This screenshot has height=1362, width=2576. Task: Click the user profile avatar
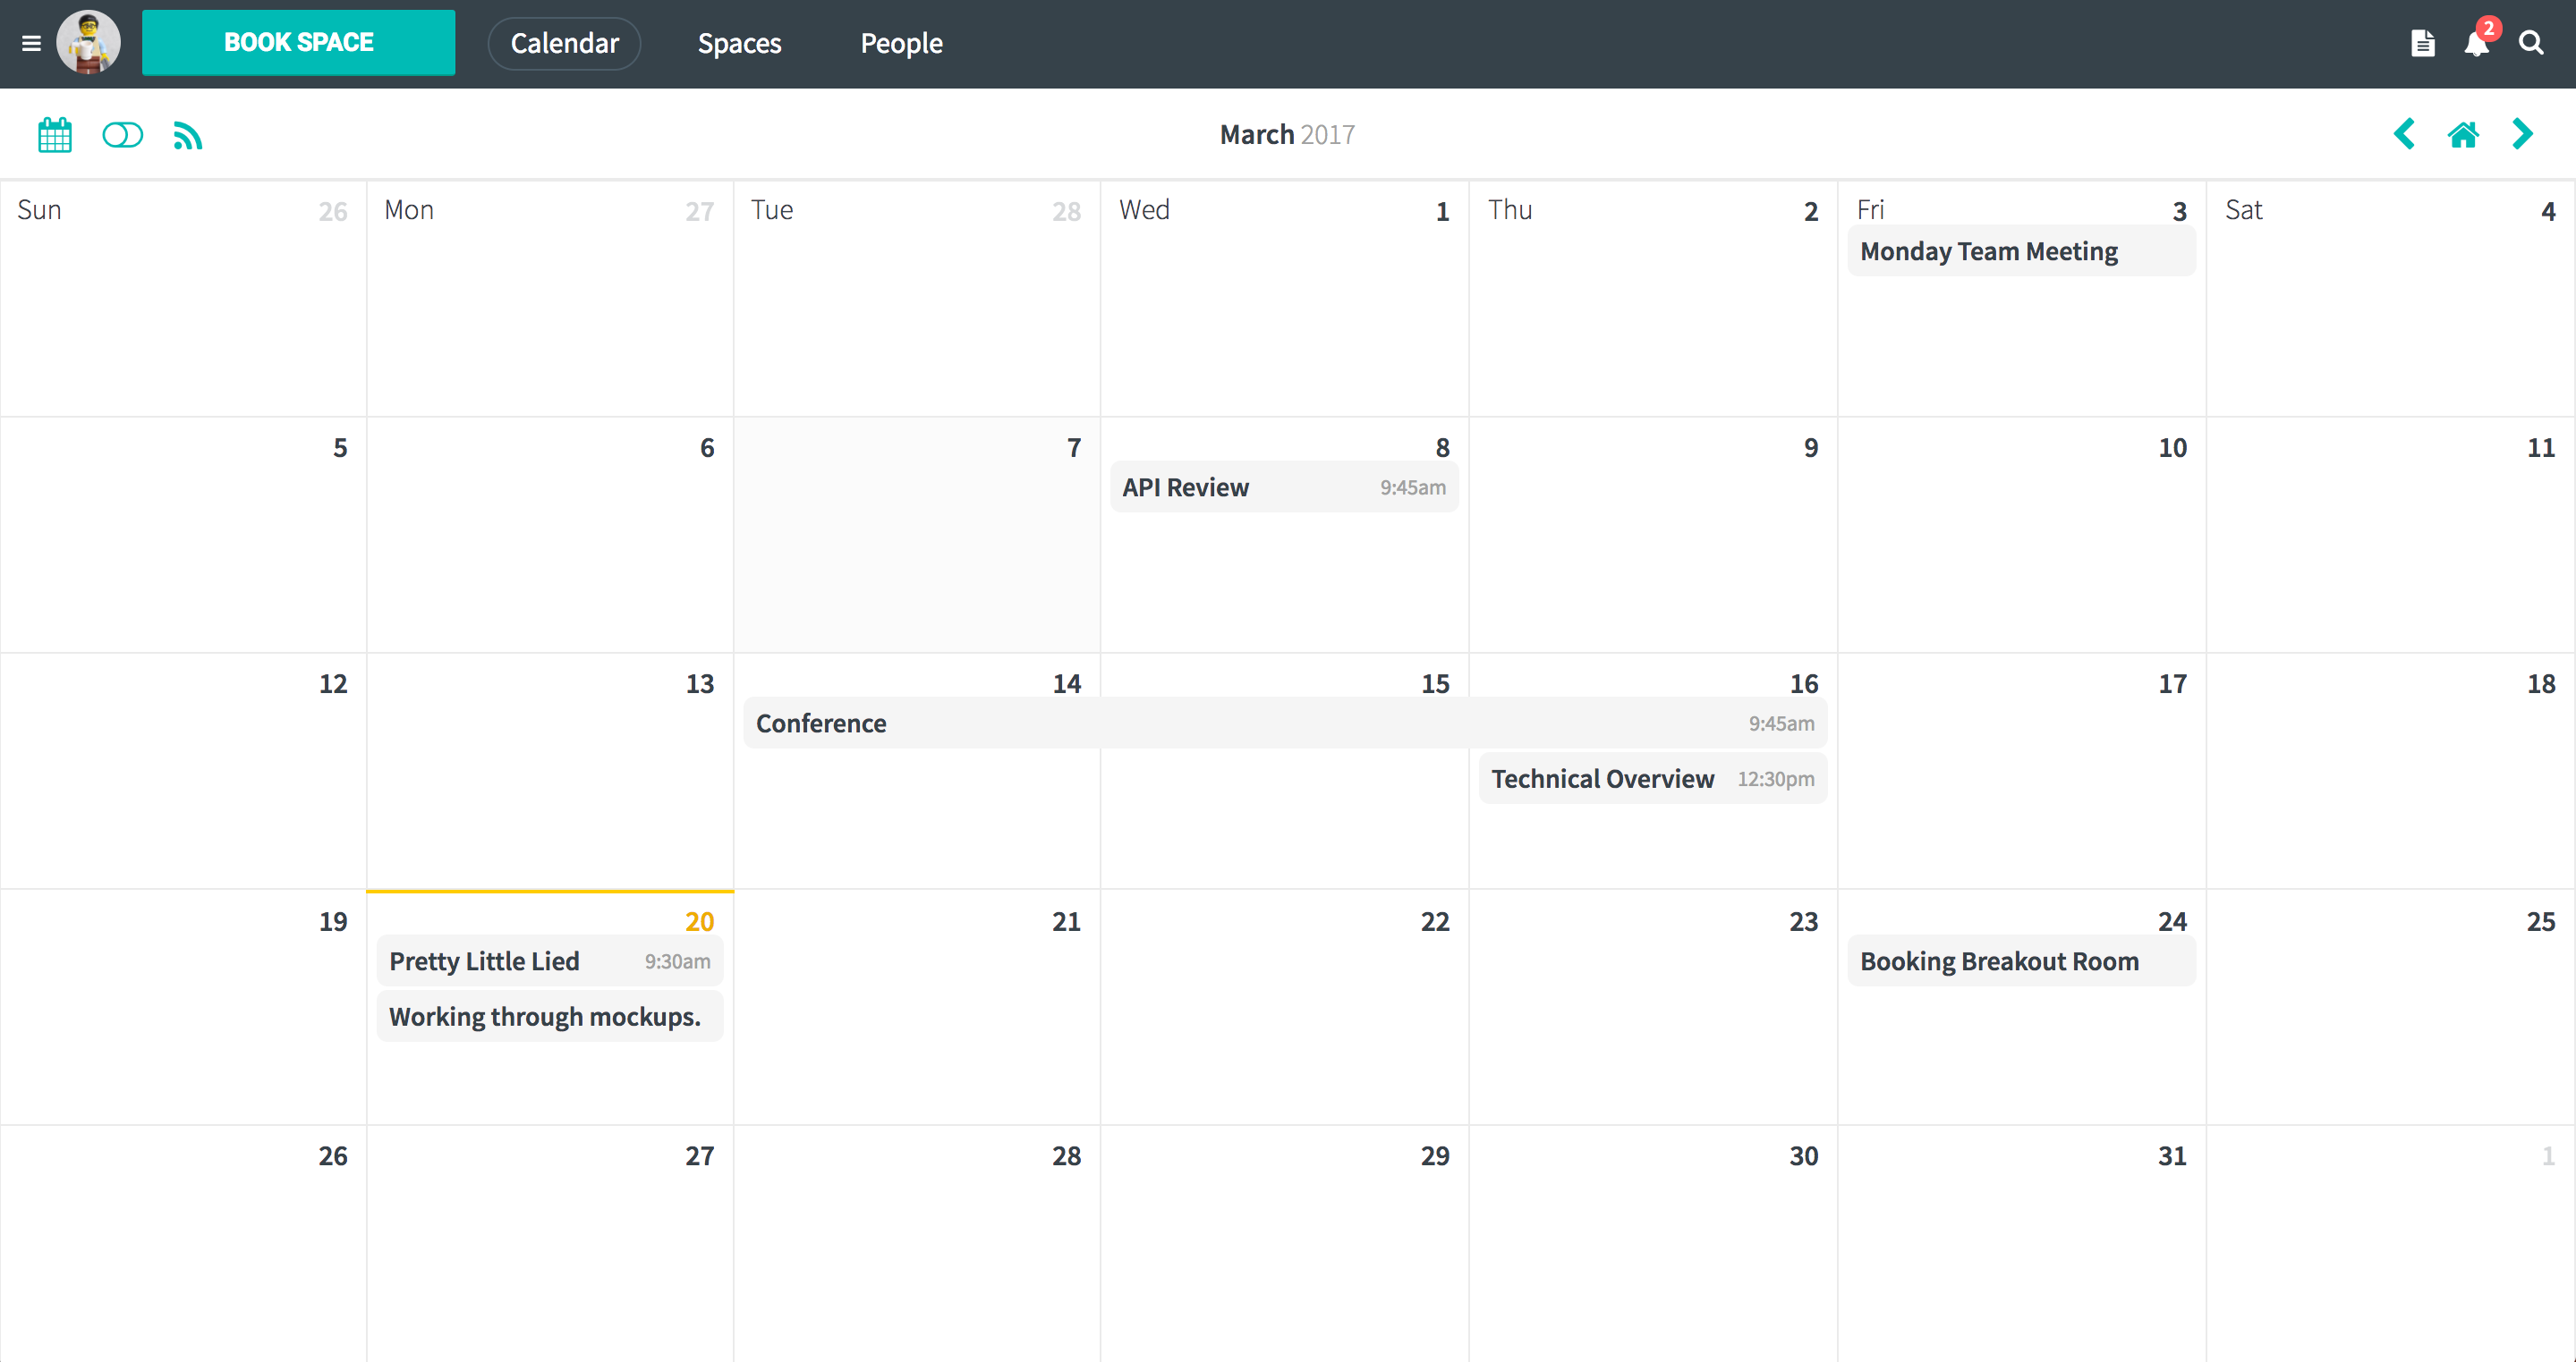[x=89, y=43]
